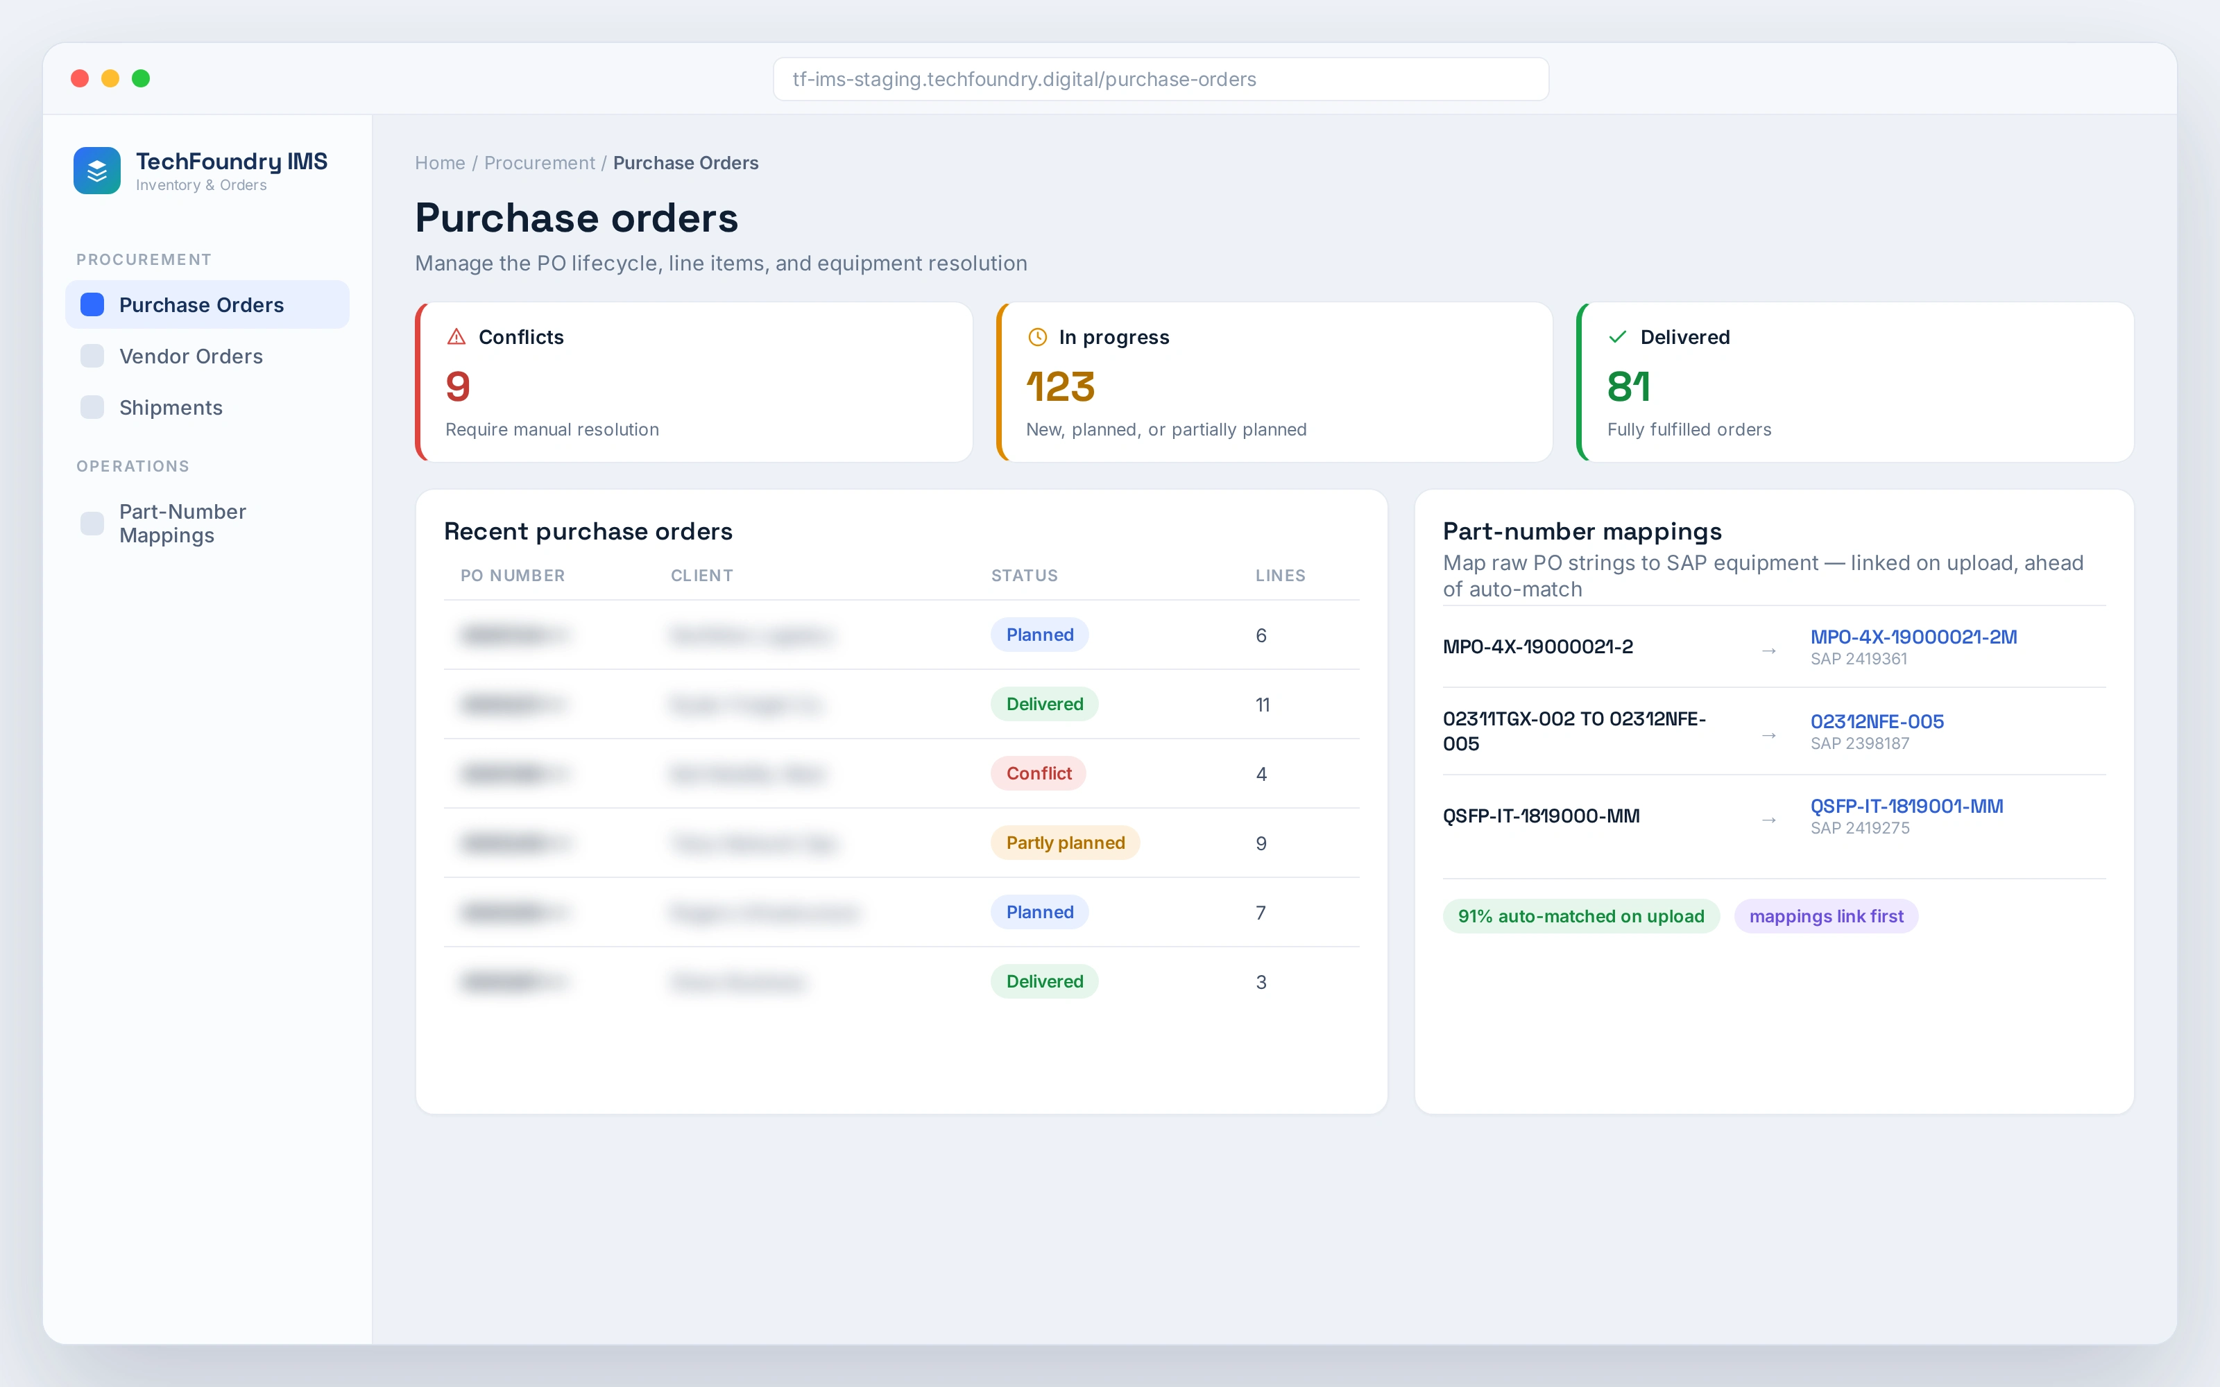Click the yellow minimize window dot
This screenshot has width=2220, height=1387.
[110, 79]
